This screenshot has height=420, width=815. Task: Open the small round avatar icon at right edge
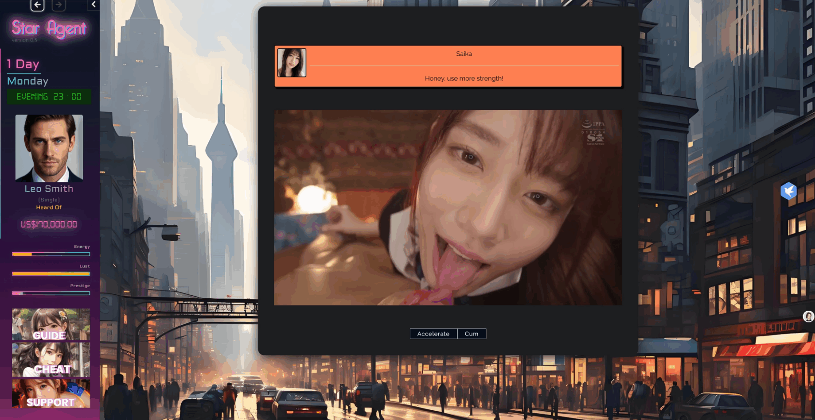tap(808, 316)
